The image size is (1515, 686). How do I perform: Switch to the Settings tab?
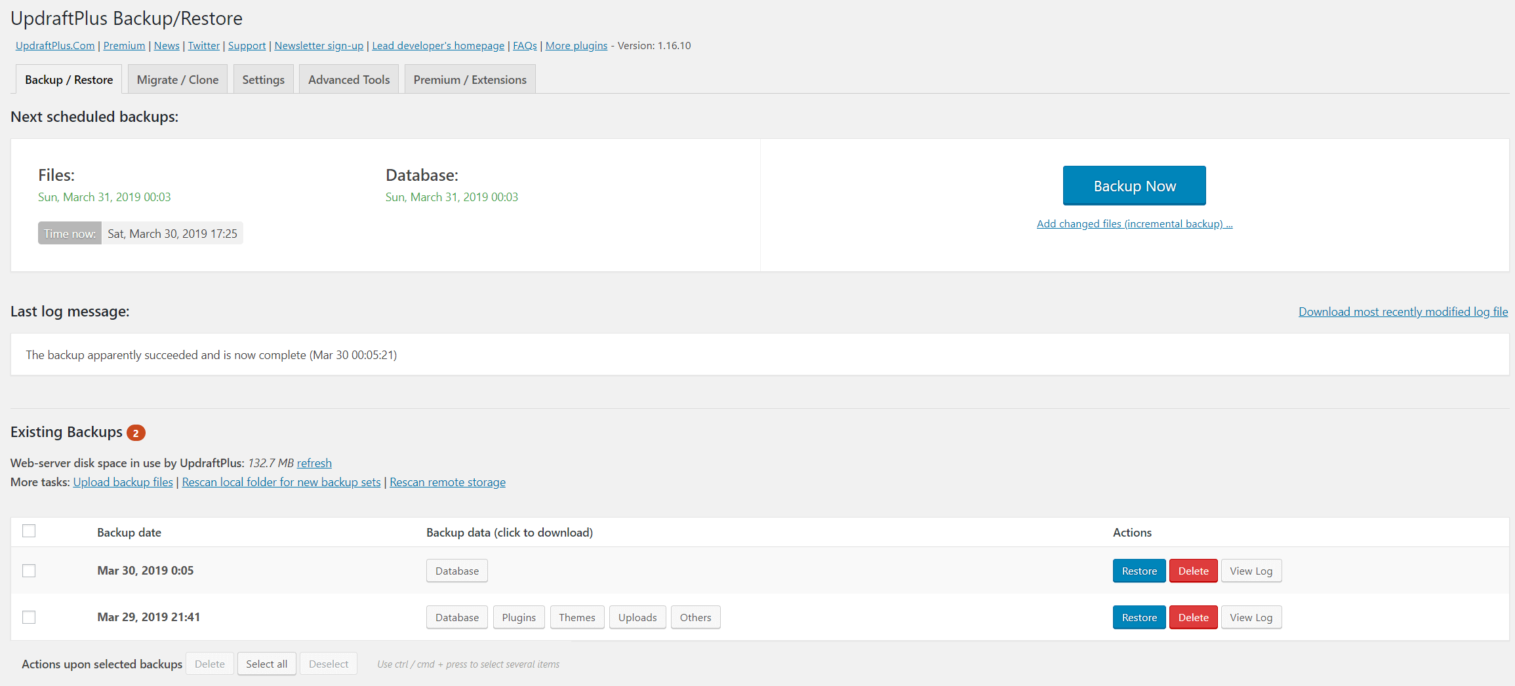click(263, 80)
